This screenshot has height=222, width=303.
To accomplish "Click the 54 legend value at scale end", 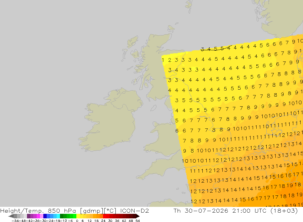I will pyautogui.click(x=138, y=221).
